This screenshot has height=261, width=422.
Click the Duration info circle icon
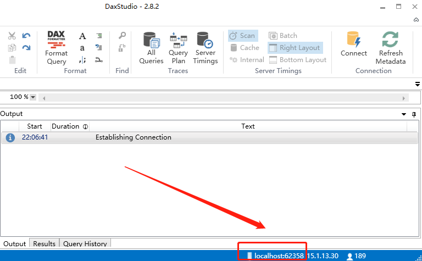coord(85,127)
